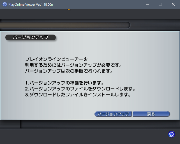Click the text line starting with 1.バージョンアップの準備

tap(64, 83)
